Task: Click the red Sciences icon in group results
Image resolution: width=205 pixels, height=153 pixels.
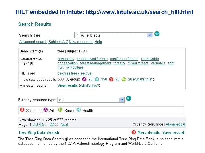Action: (111, 79)
